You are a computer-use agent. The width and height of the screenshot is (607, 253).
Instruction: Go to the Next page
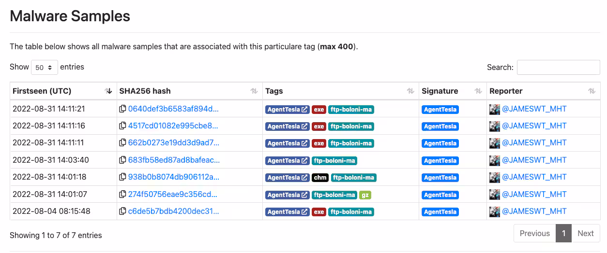tap(585, 233)
